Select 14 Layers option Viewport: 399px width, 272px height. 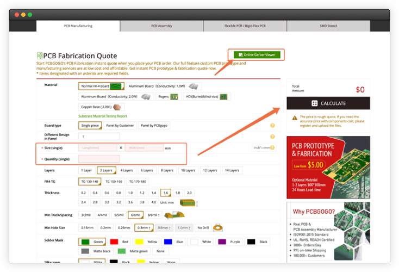point(232,170)
